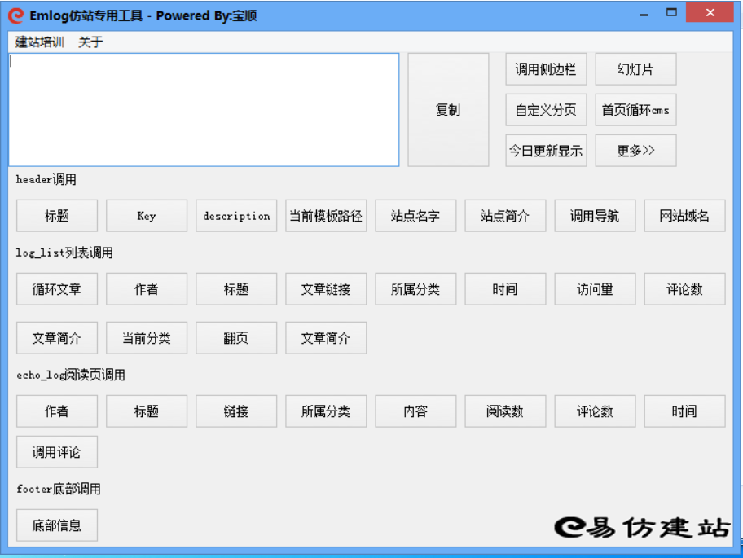Click 文章简介 button directly below 循环文章
This screenshot has height=558, width=743.
pos(57,338)
